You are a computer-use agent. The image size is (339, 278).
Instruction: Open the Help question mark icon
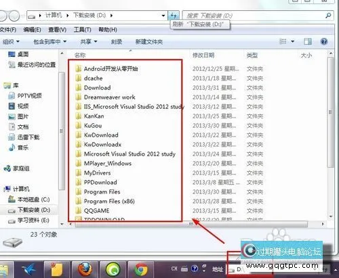pyautogui.click(x=324, y=41)
